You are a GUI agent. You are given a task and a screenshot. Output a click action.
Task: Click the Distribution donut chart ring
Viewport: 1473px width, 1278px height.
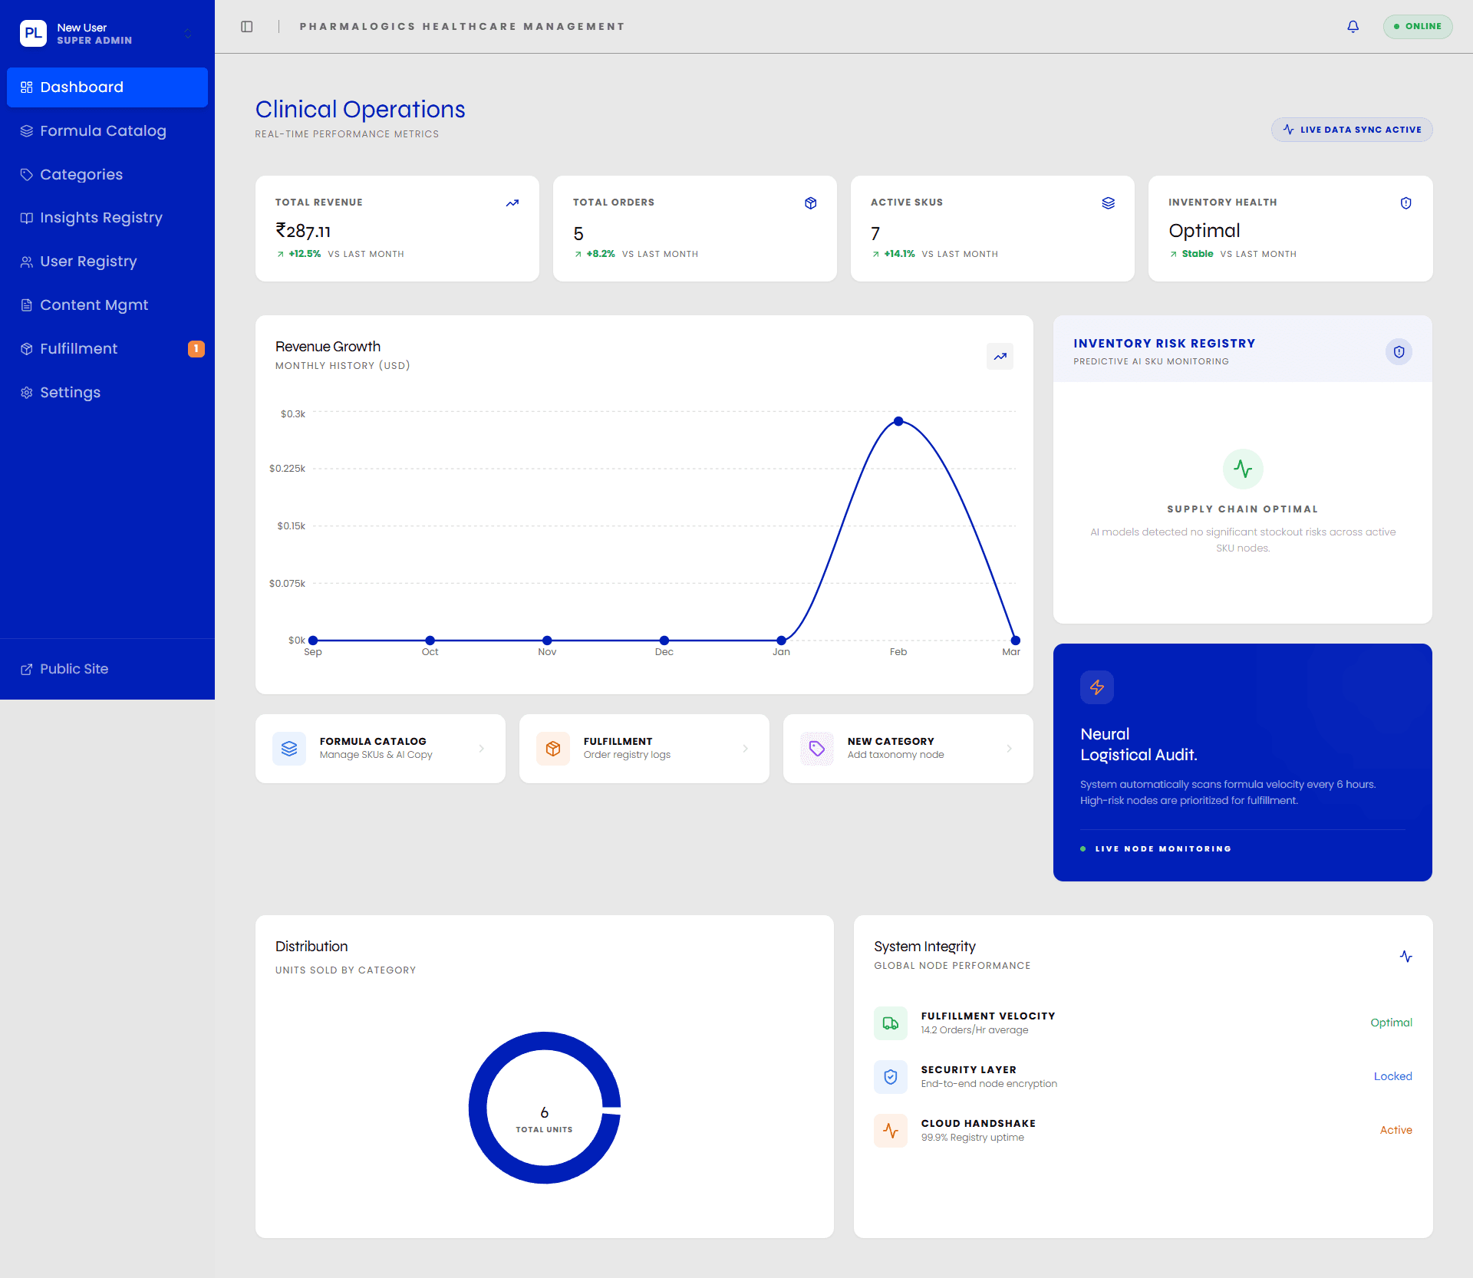pos(477,1108)
